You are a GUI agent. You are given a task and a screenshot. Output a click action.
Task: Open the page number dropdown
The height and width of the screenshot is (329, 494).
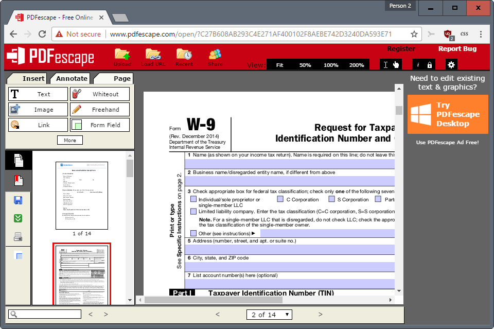click(269, 314)
